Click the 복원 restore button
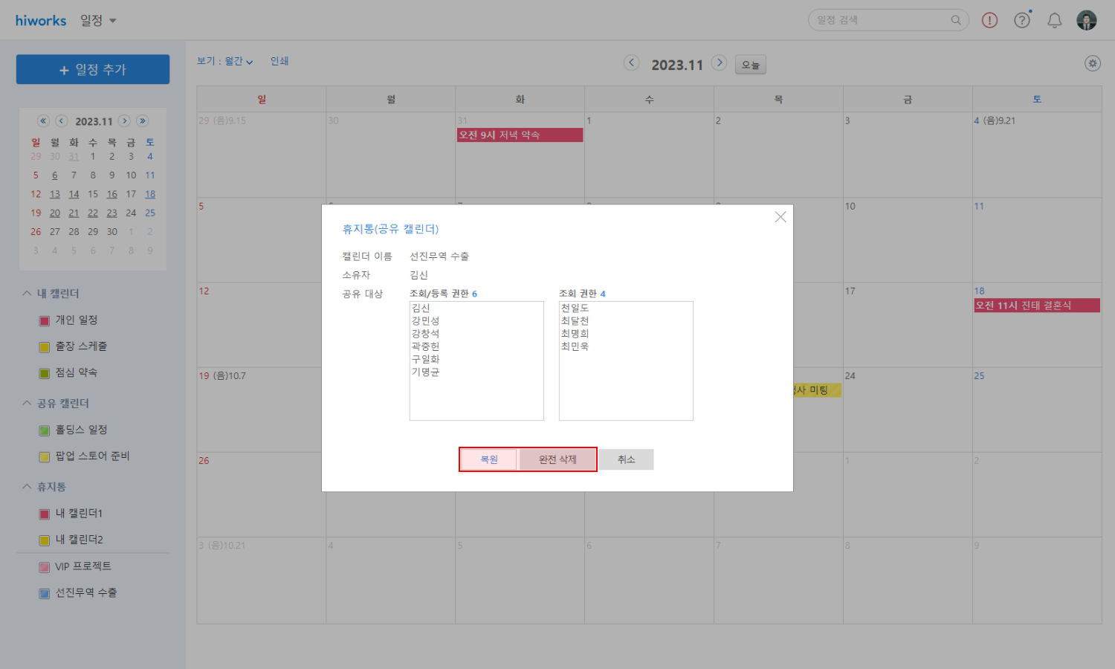Image resolution: width=1115 pixels, height=669 pixels. tap(488, 460)
